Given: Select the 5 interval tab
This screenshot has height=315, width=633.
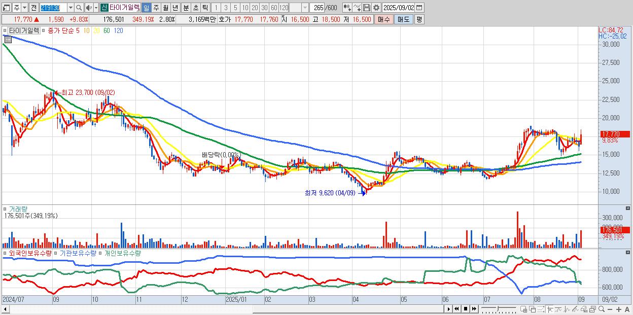Looking at the screenshot, I should click(235, 8).
